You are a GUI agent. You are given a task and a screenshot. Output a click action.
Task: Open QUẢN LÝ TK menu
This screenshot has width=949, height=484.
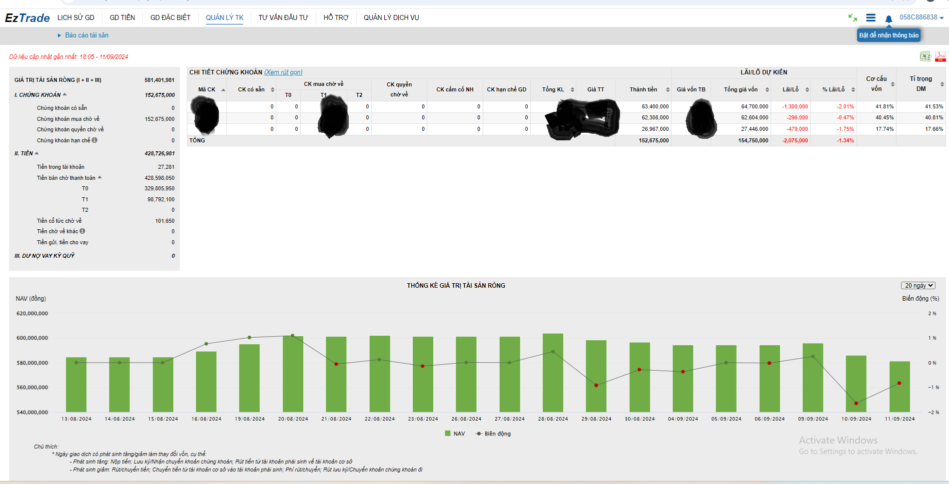click(225, 17)
